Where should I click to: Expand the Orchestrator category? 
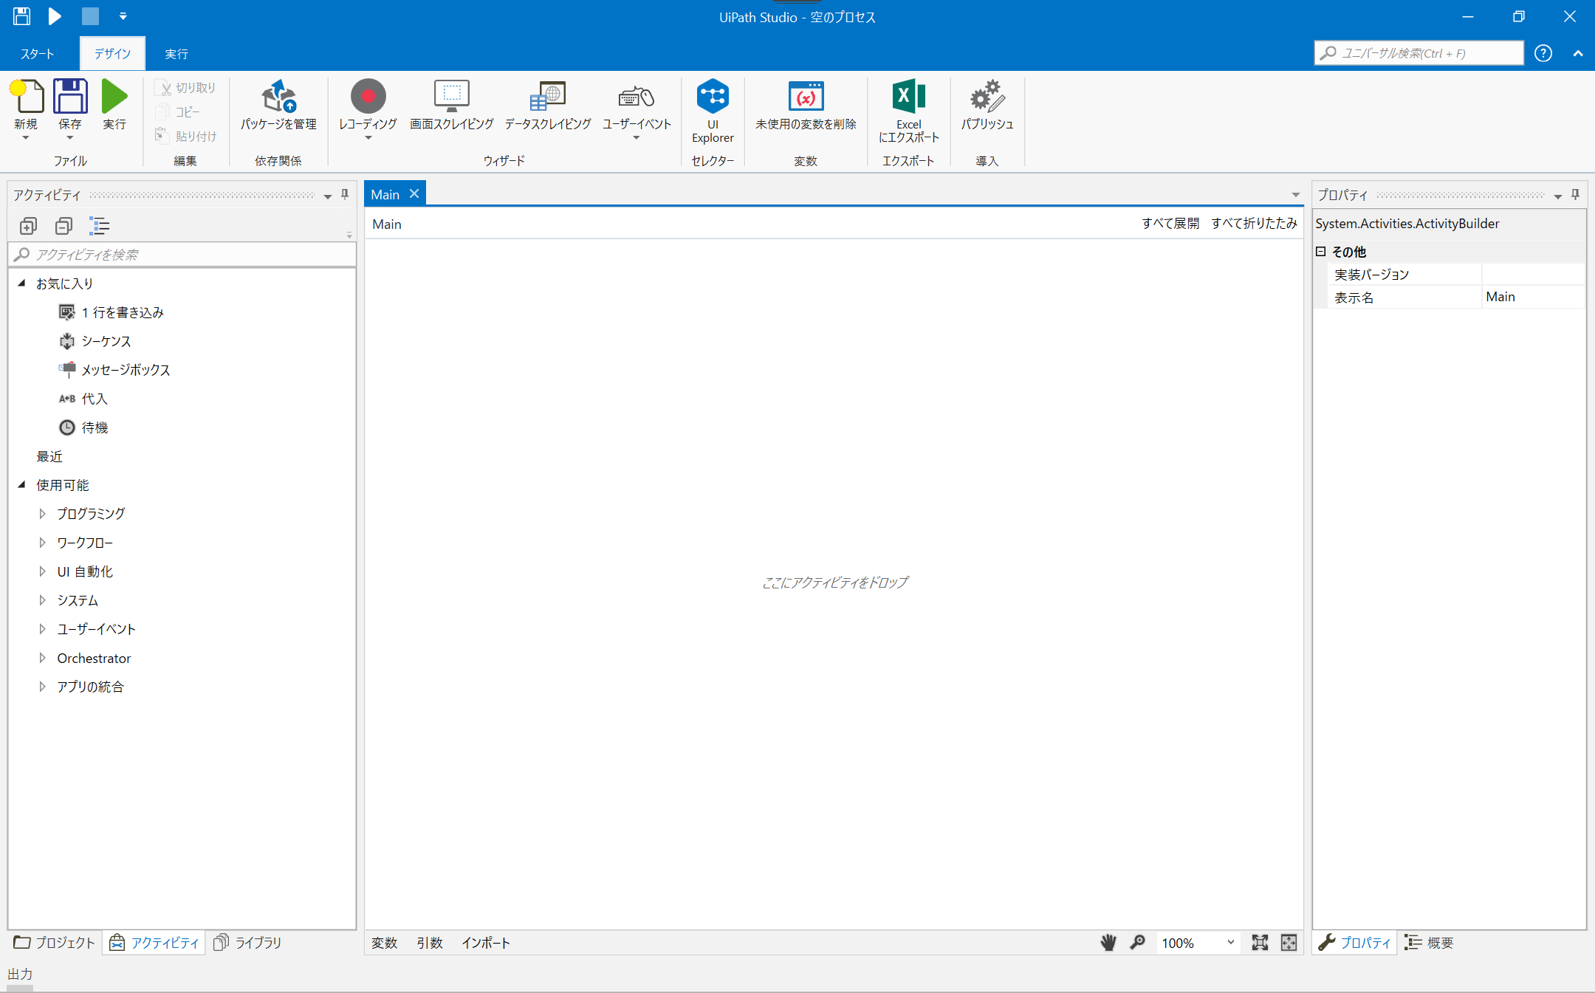coord(42,657)
